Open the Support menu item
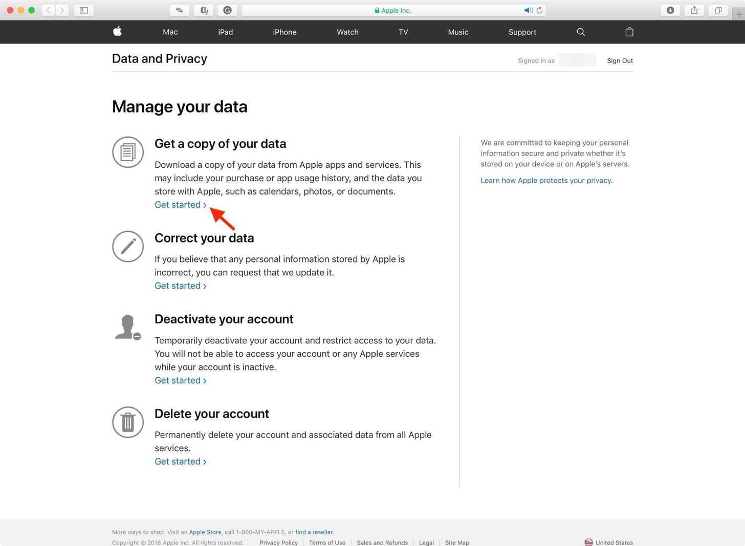The height and width of the screenshot is (546, 745). pyautogui.click(x=522, y=32)
